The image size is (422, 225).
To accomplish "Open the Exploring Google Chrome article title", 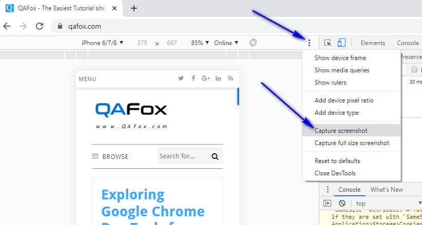I will (x=153, y=207).
